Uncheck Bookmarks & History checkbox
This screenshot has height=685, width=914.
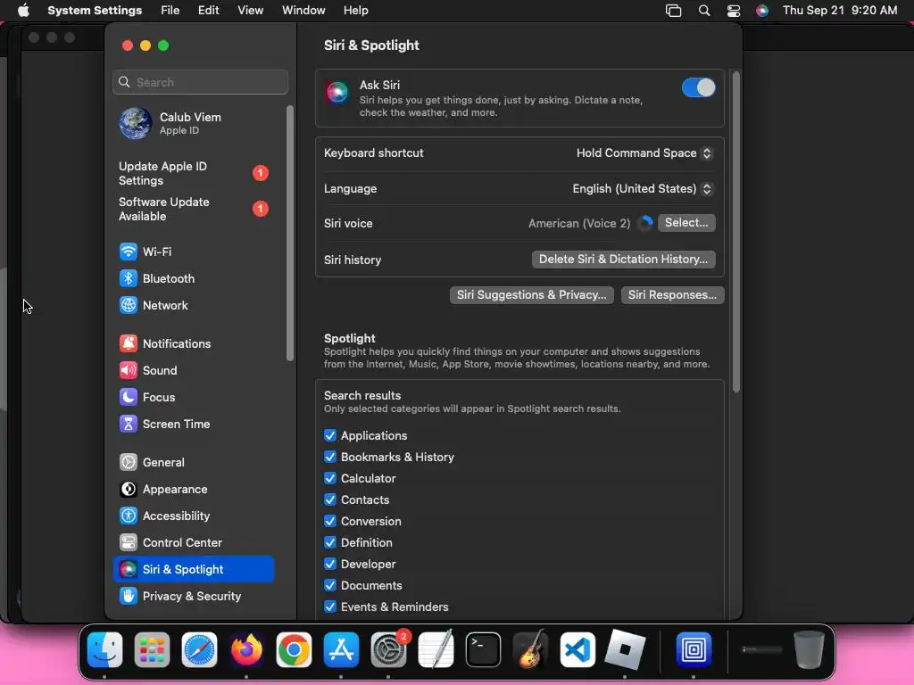coord(330,457)
